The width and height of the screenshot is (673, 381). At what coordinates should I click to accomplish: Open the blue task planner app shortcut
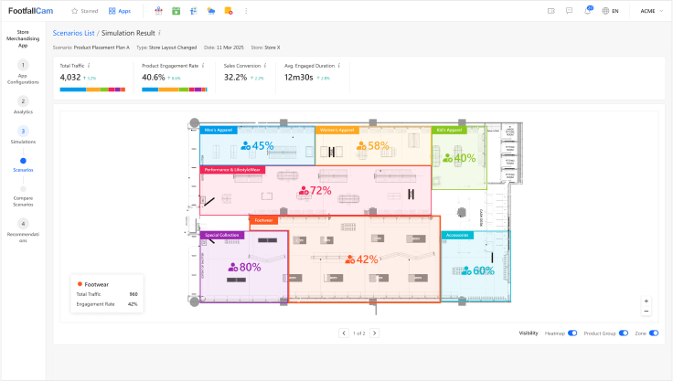194,11
